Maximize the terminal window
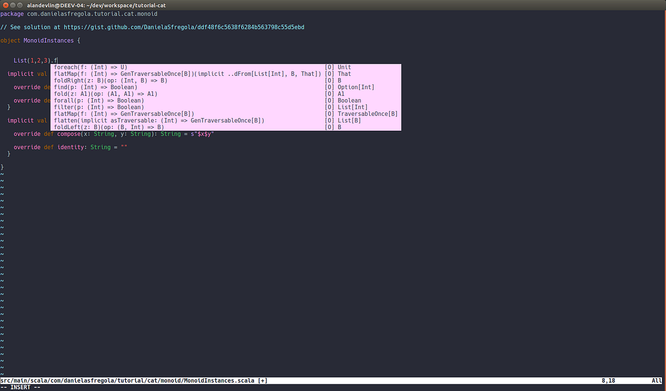This screenshot has height=391, width=666. pyautogui.click(x=20, y=4)
